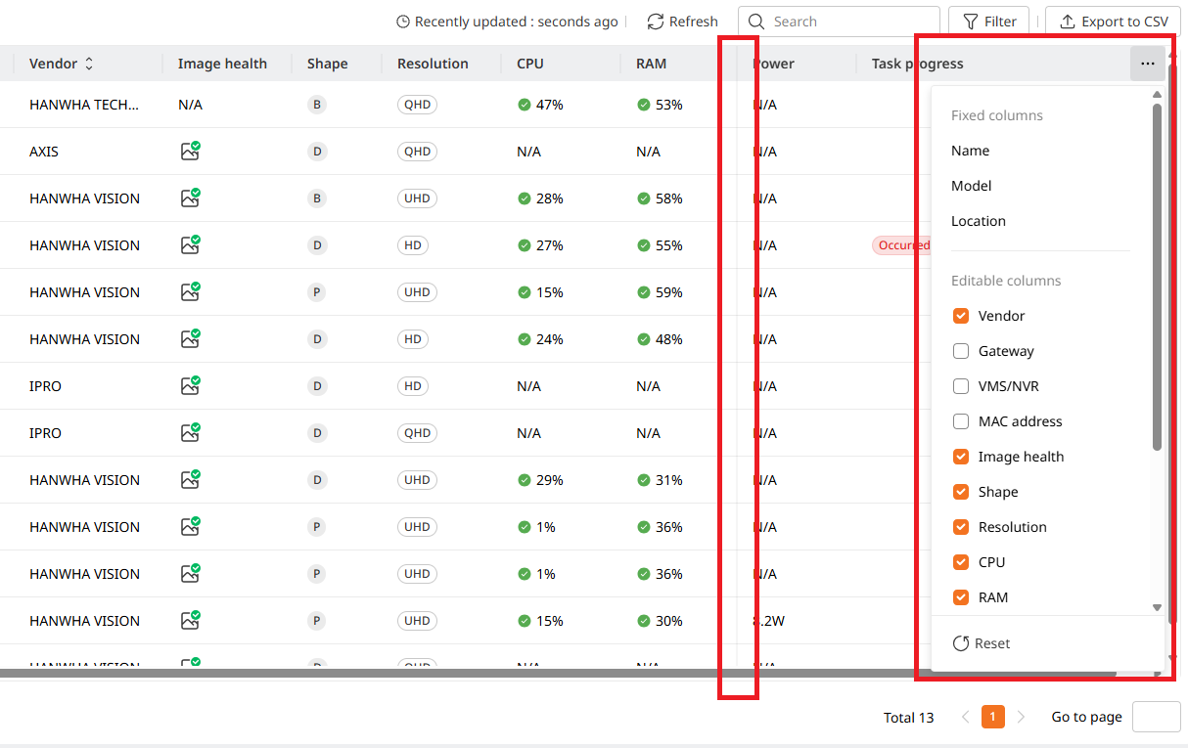The image size is (1188, 748).
Task: Click green check icon beside 24% CPU
Action: click(x=525, y=339)
